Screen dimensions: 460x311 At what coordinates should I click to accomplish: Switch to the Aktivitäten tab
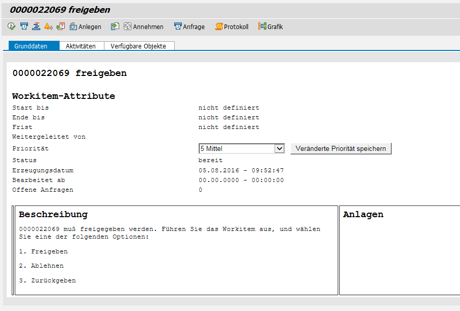point(80,46)
